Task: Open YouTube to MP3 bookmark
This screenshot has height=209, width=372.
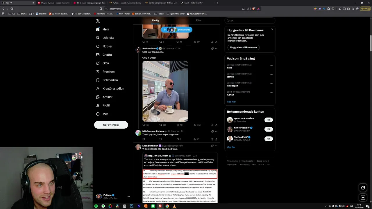Action: [x=197, y=14]
